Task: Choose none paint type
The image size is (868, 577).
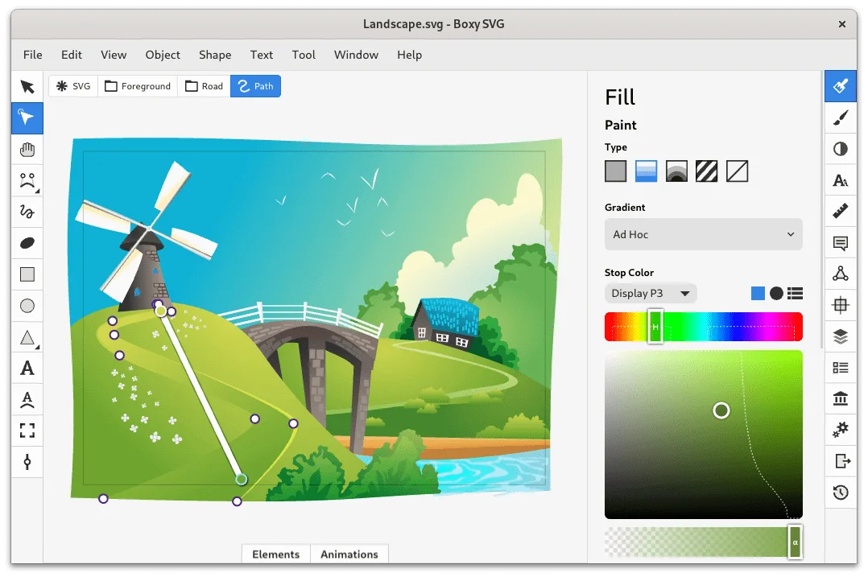Action: click(x=737, y=171)
